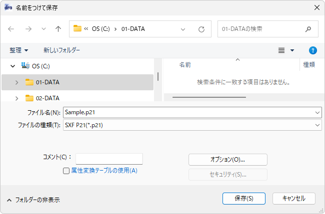This screenshot has width=325, height=214.
Task: Click the 保存(S) button
Action: coord(244,199)
